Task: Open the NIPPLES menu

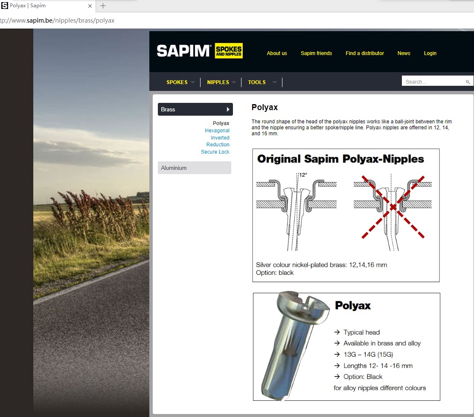Action: click(218, 82)
